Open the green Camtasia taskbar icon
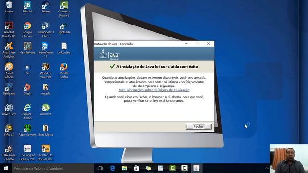The width and height of the screenshot is (308, 173). pyautogui.click(x=172, y=168)
